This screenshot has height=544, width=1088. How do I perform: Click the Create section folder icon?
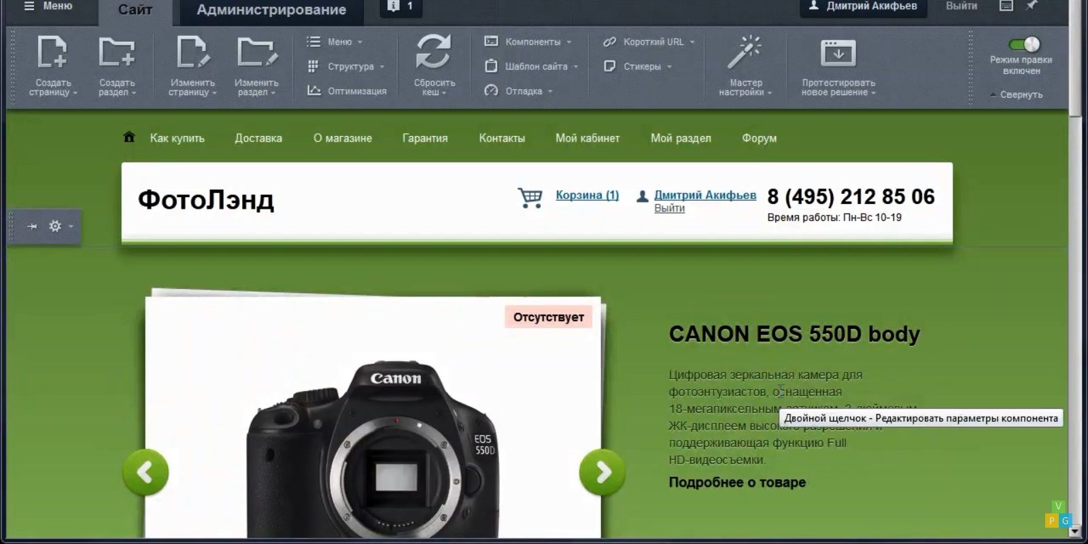click(116, 52)
